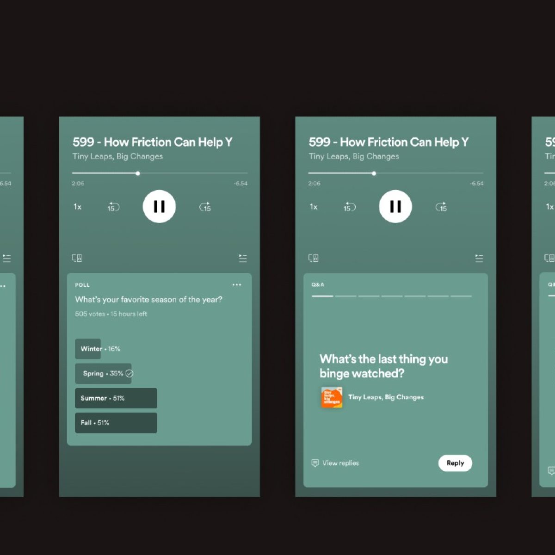Select Summer 51% poll option

tap(116, 398)
